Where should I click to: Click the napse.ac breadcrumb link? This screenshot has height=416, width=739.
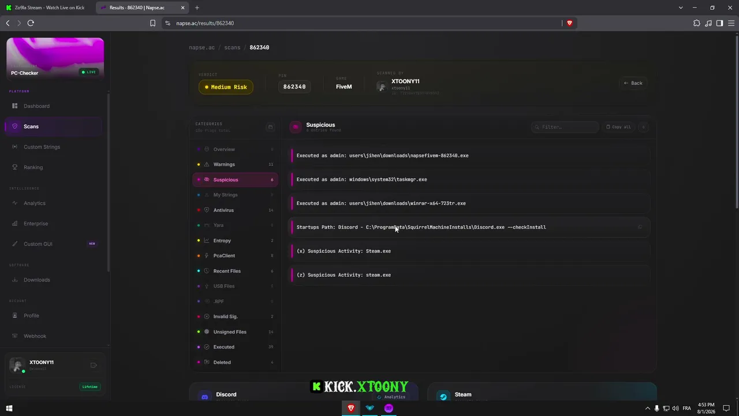pos(201,47)
